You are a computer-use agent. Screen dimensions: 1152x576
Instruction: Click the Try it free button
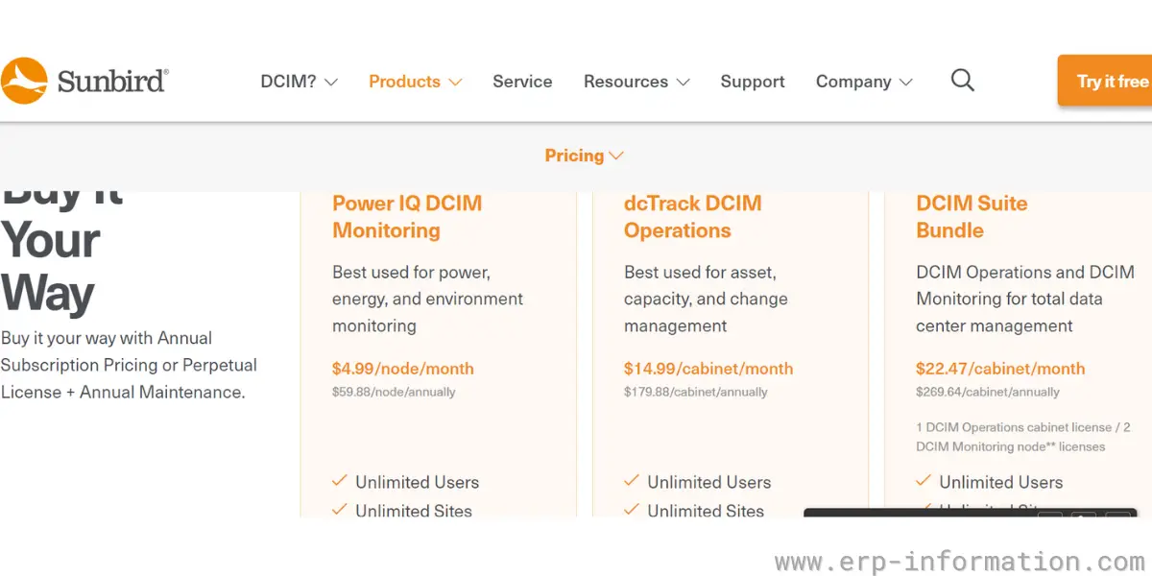coord(1105,81)
